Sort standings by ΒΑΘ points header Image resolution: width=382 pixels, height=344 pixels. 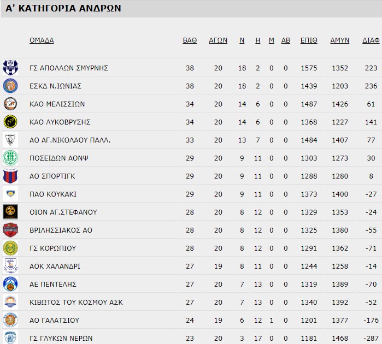[x=190, y=40]
